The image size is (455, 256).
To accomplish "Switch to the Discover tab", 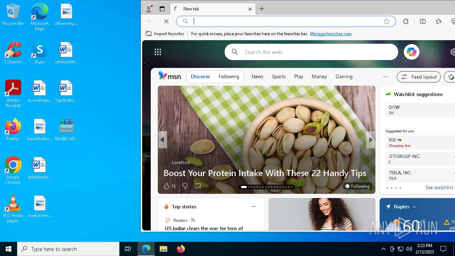I will tap(200, 76).
